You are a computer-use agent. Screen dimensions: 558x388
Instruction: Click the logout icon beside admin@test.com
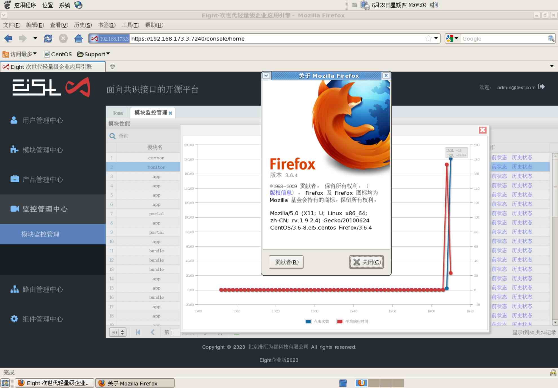pyautogui.click(x=541, y=87)
